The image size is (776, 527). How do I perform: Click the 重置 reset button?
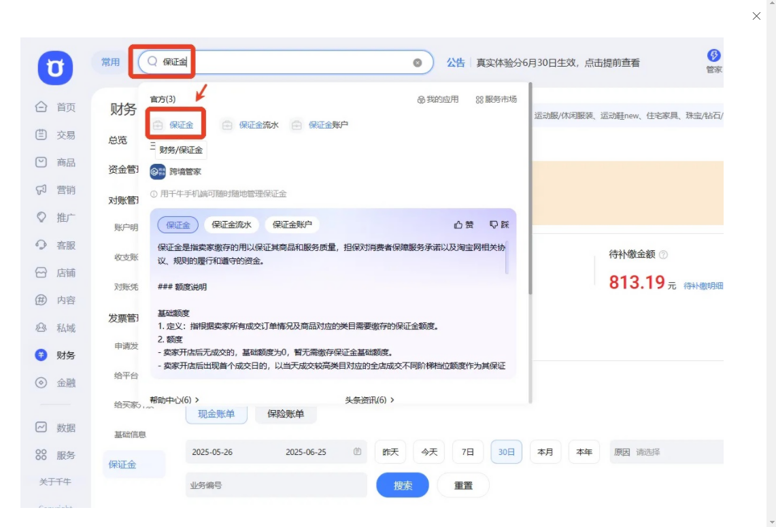pyautogui.click(x=463, y=485)
